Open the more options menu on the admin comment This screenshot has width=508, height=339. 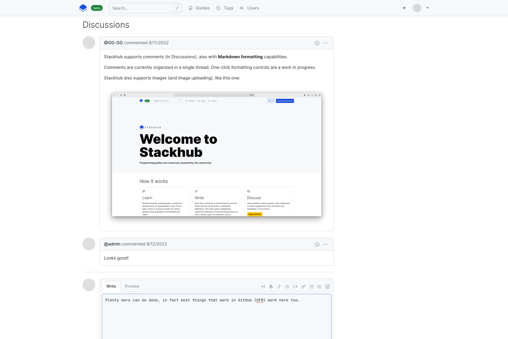[x=325, y=244]
